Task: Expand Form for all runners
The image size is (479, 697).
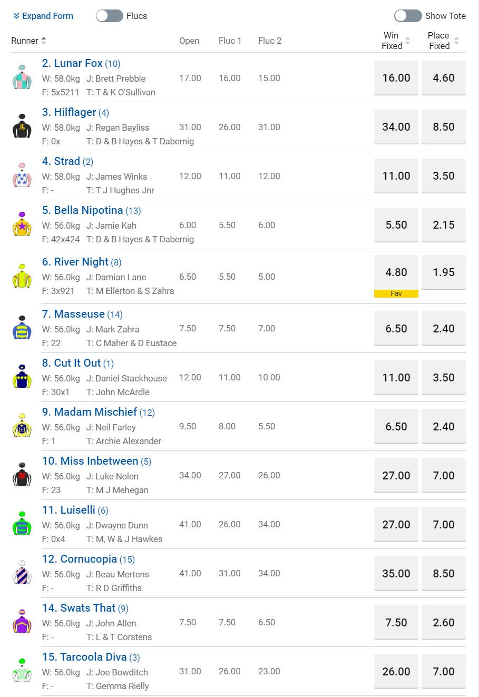Action: tap(43, 16)
